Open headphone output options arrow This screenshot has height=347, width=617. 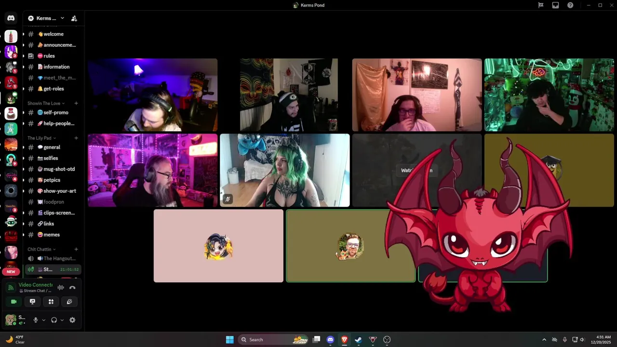[62, 320]
